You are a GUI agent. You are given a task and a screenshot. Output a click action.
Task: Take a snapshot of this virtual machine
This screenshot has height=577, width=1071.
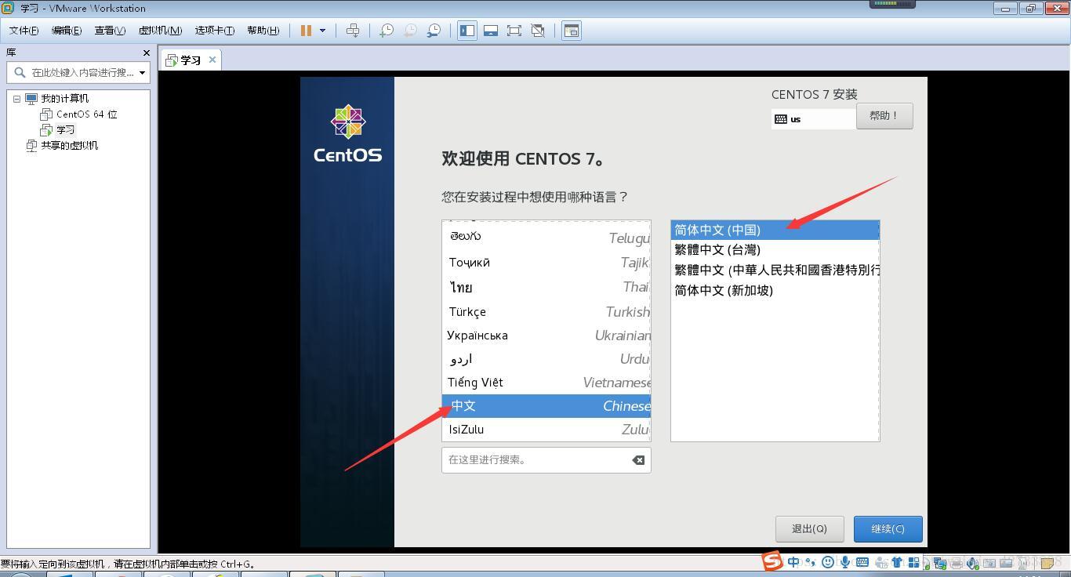tap(386, 31)
